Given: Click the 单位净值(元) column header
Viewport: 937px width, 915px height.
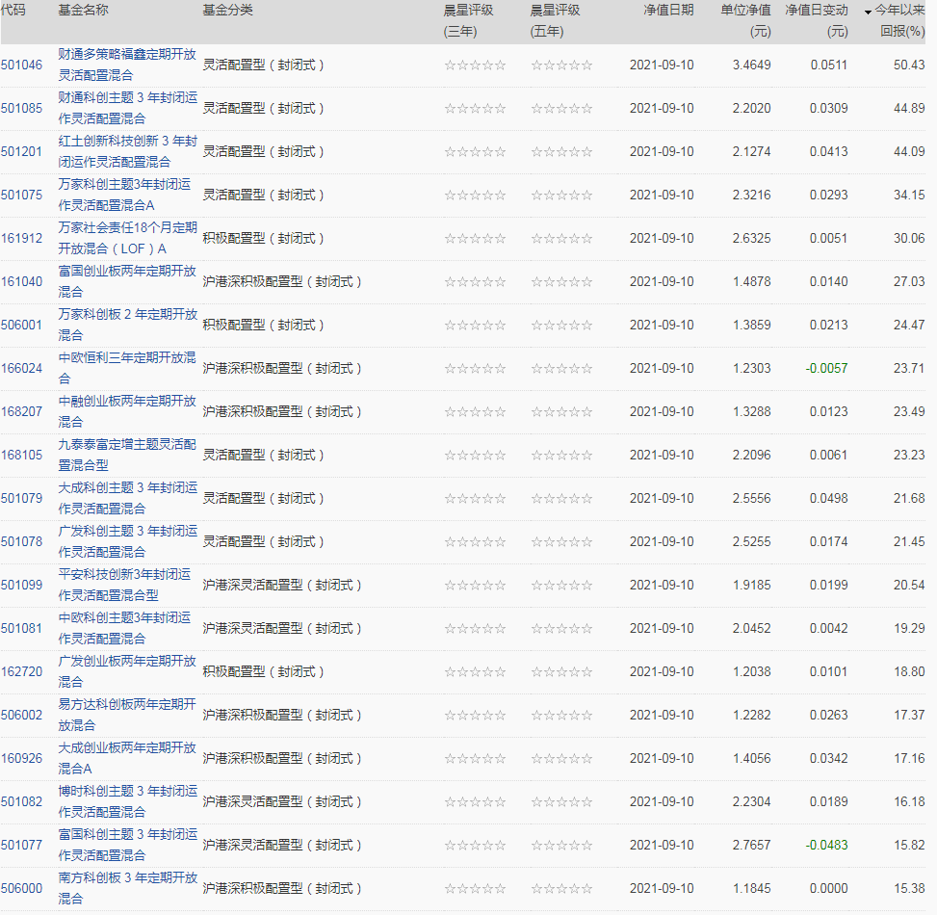Looking at the screenshot, I should click(745, 21).
